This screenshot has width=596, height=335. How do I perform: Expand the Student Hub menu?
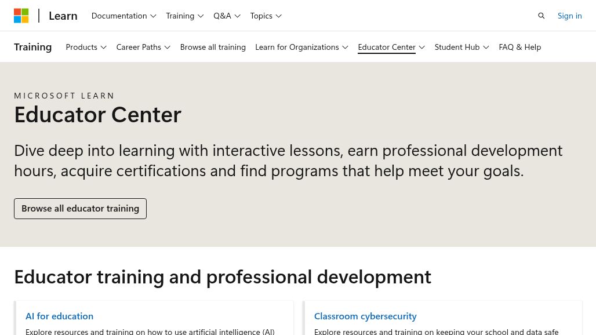pyautogui.click(x=461, y=47)
